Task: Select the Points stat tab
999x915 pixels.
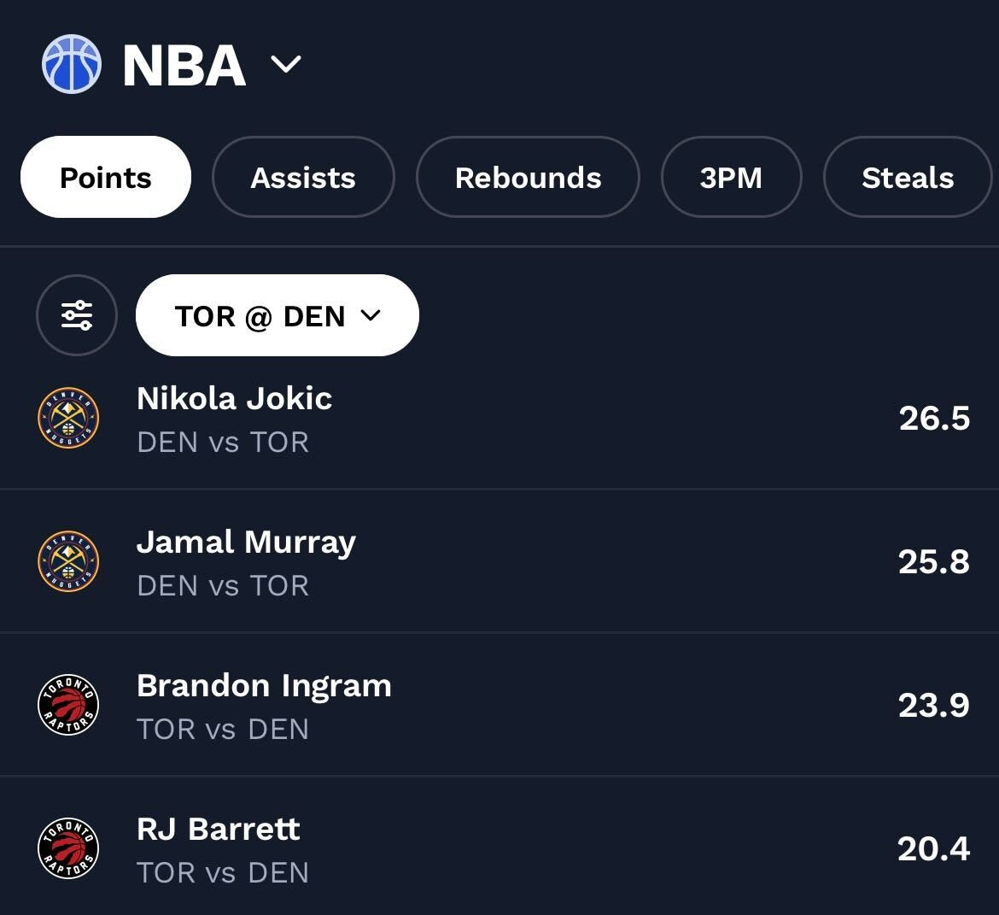Action: (x=106, y=178)
